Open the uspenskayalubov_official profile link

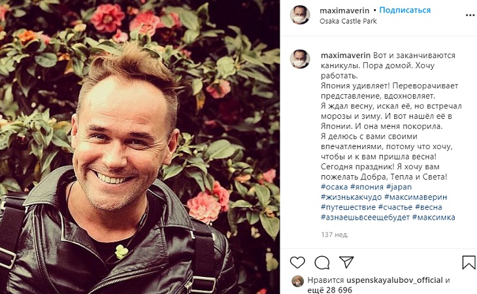[x=395, y=280]
